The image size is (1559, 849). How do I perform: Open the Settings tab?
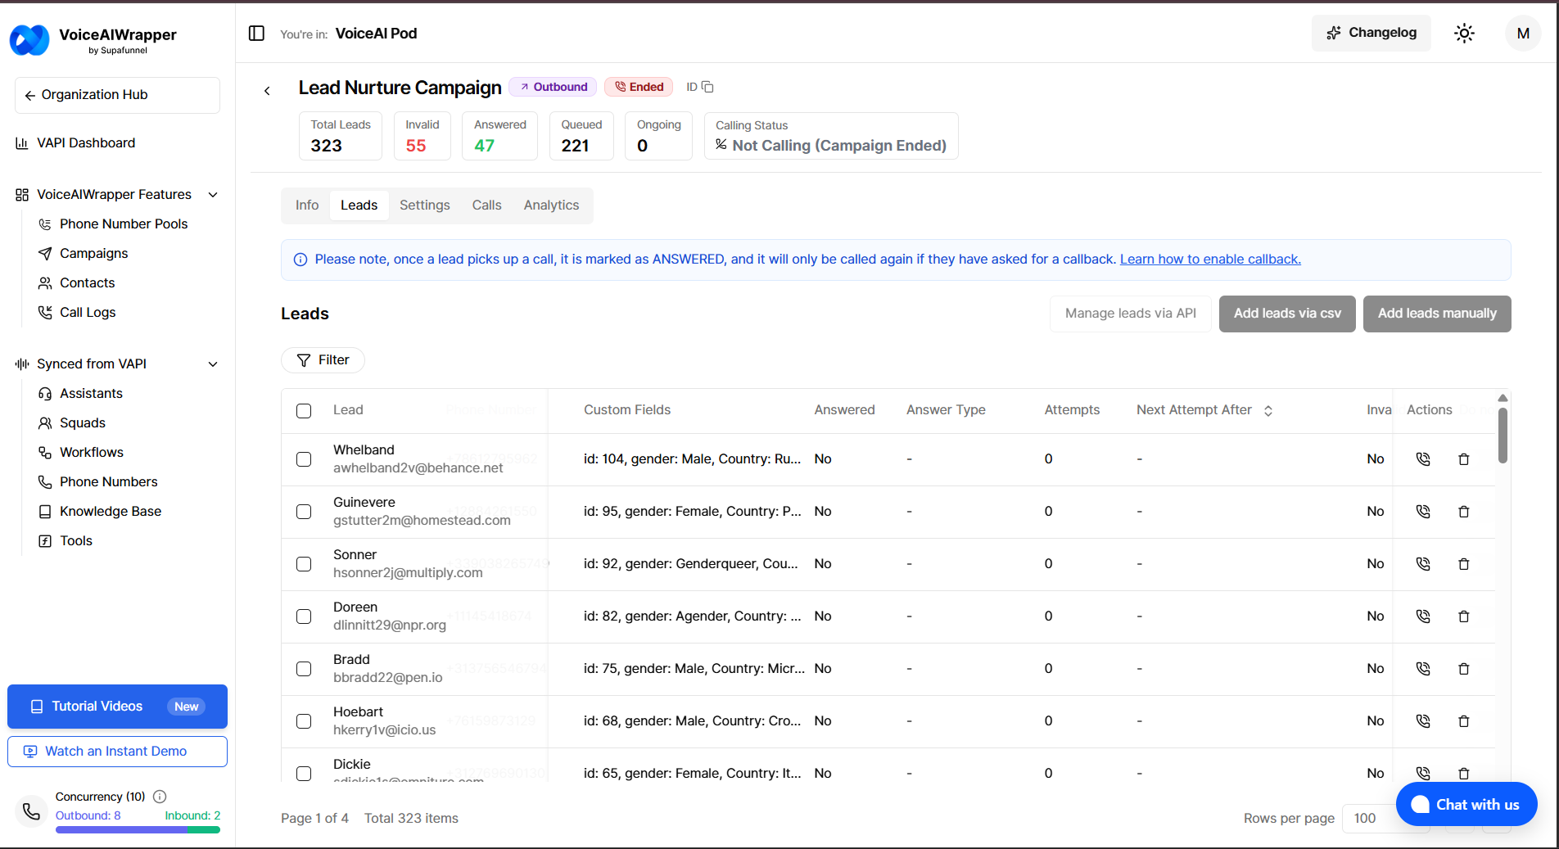point(424,205)
